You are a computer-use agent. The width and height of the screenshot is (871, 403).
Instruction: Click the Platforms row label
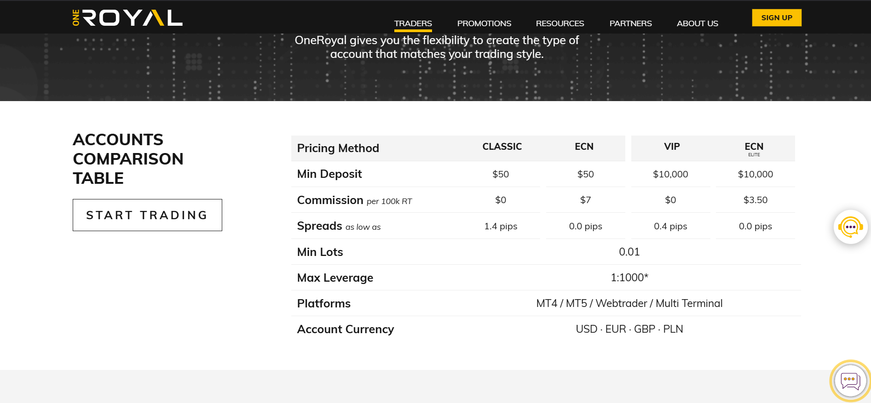(x=324, y=303)
